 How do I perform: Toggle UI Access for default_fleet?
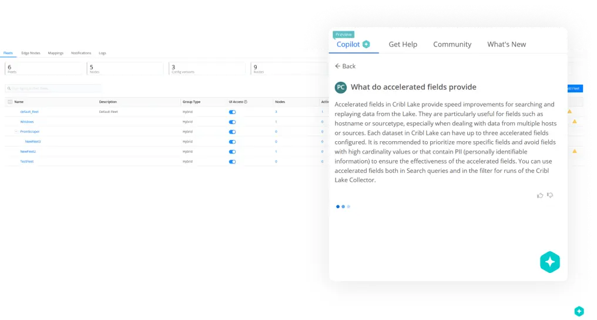[x=232, y=112]
